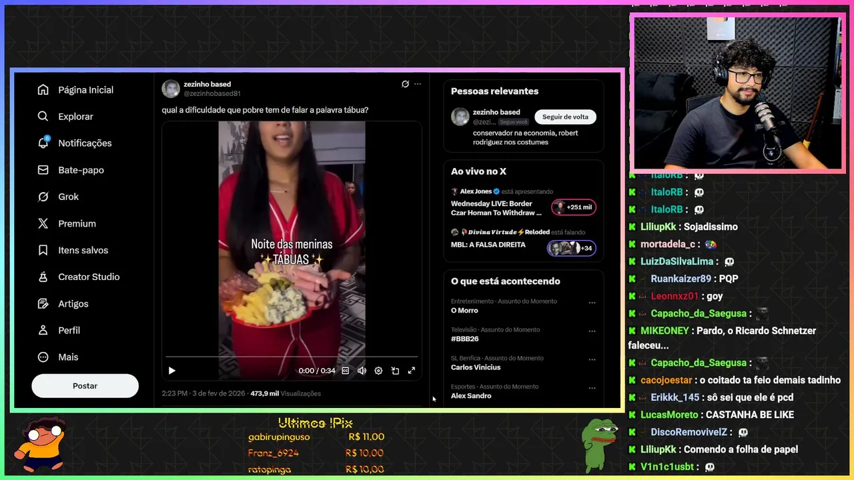Open #BBB26 trending topic

point(465,339)
